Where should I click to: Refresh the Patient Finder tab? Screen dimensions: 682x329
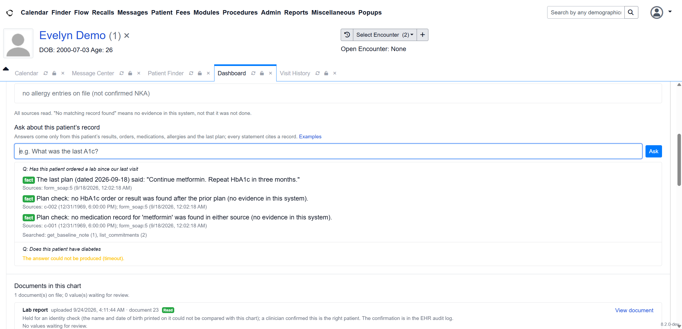coord(191,73)
